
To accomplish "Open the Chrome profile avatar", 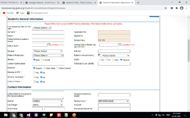I will [182, 8].
